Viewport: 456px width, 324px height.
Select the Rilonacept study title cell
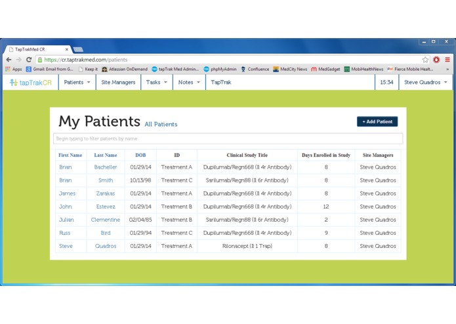[247, 246]
